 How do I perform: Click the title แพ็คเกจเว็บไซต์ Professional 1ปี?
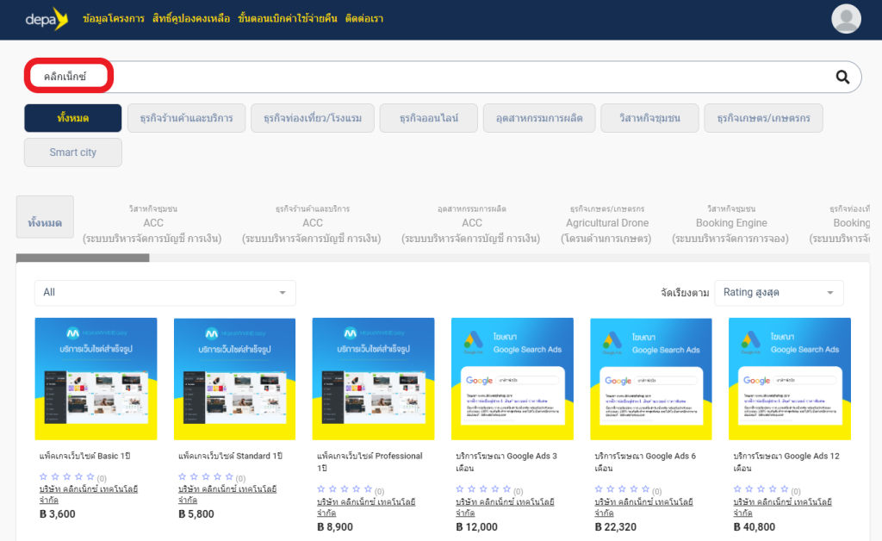point(370,462)
